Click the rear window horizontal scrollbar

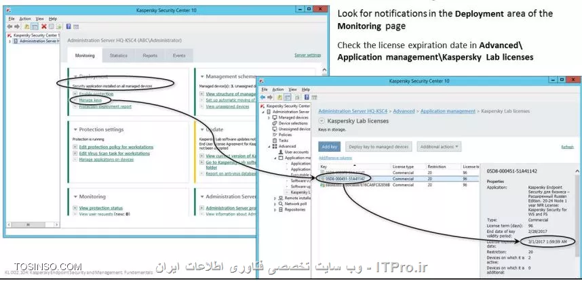click(x=33, y=225)
